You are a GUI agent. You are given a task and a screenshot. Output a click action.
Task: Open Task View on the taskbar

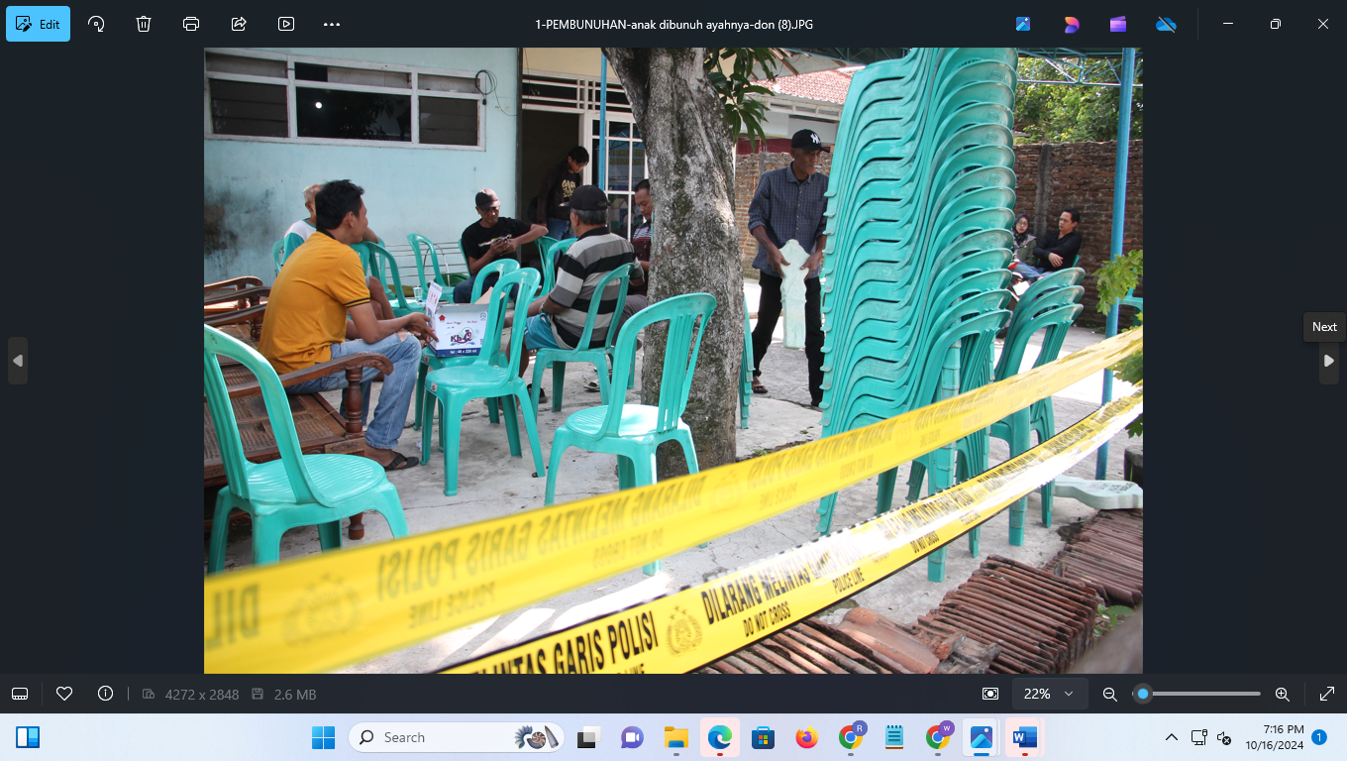[589, 737]
